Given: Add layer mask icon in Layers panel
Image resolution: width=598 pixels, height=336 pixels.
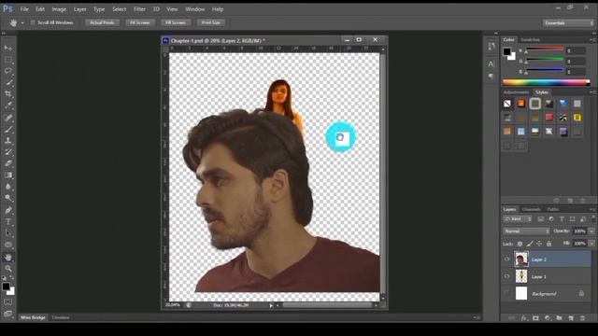Looking at the screenshot, I should click(535, 318).
